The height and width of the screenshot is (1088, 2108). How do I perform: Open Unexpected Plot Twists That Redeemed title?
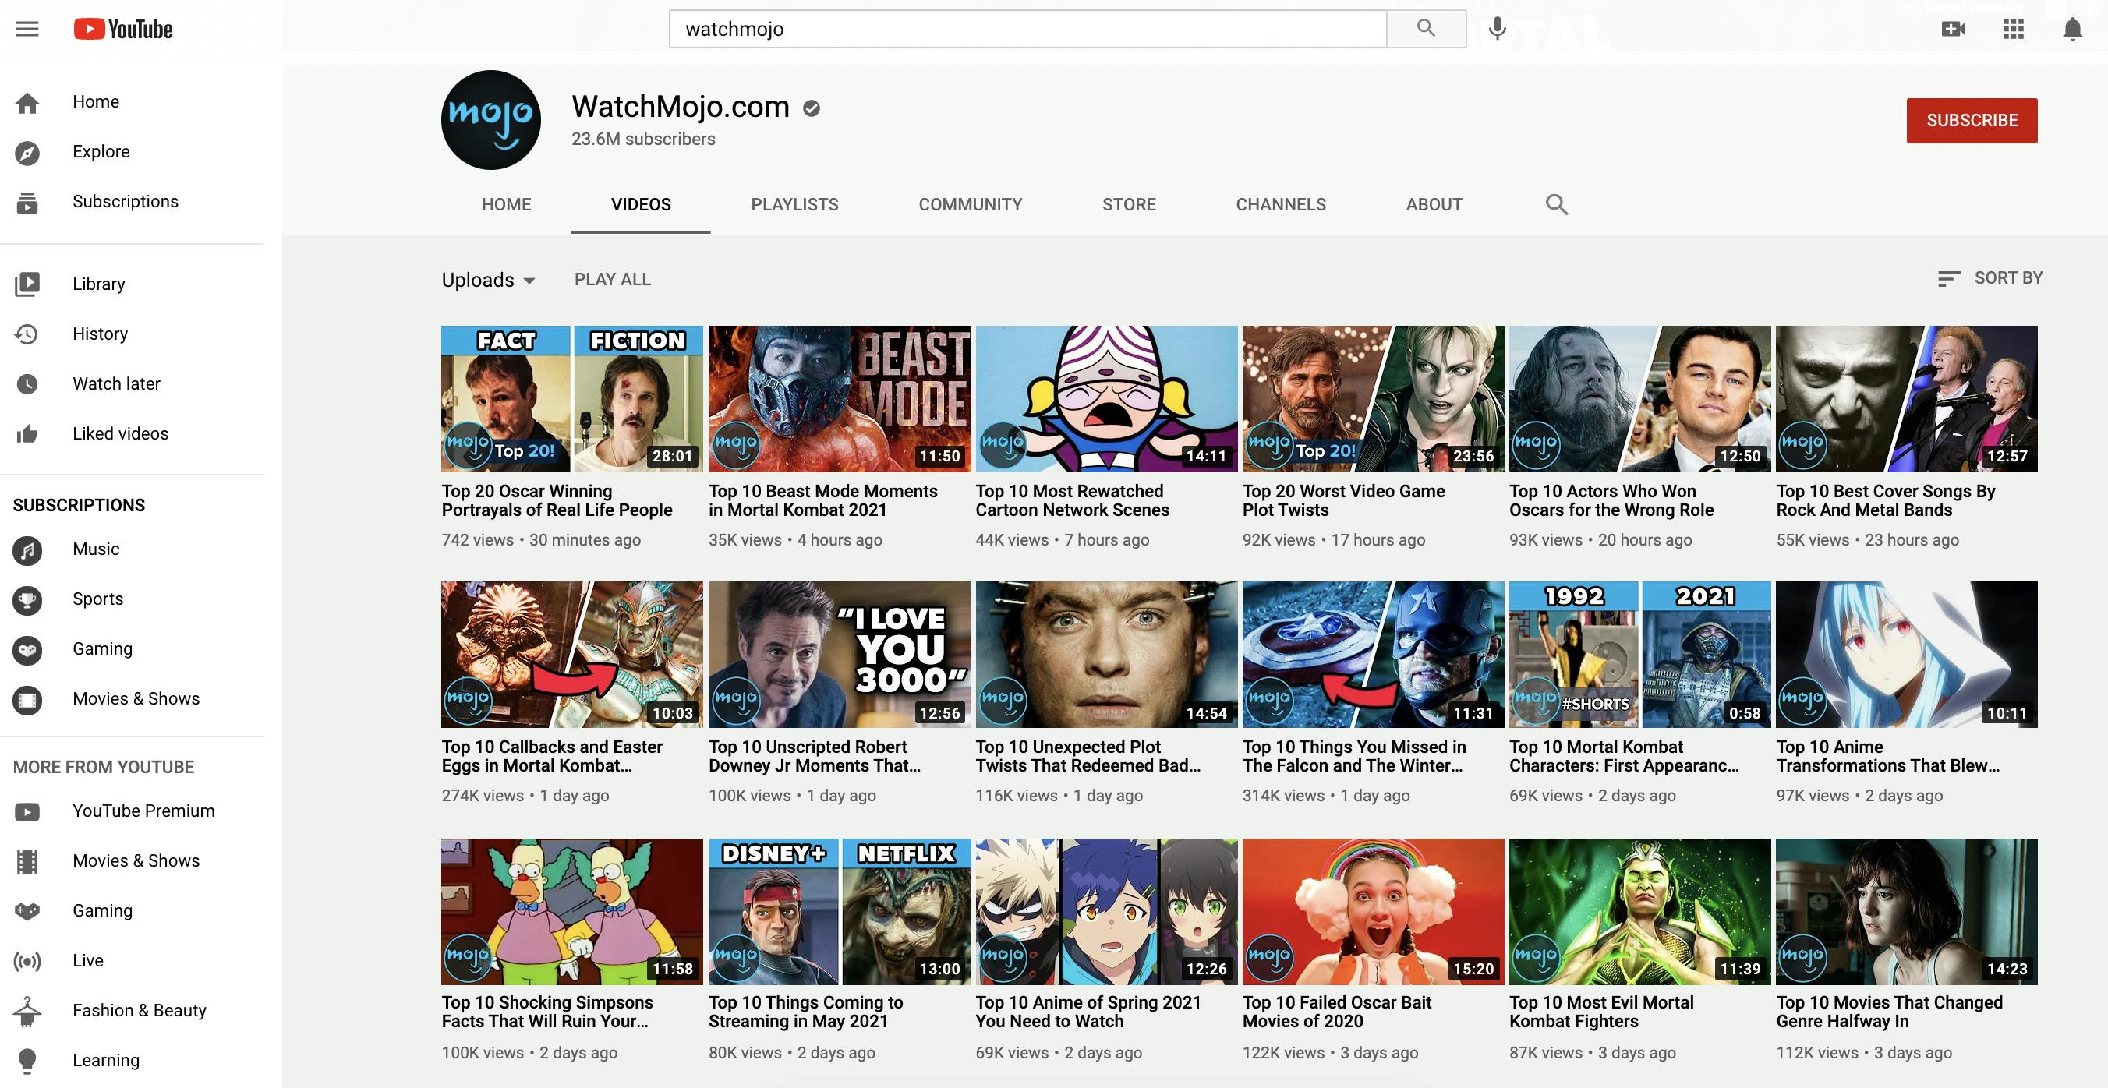[1088, 757]
